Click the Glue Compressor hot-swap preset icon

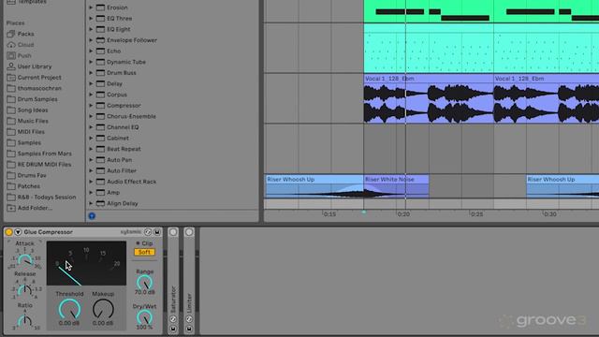[x=148, y=232]
